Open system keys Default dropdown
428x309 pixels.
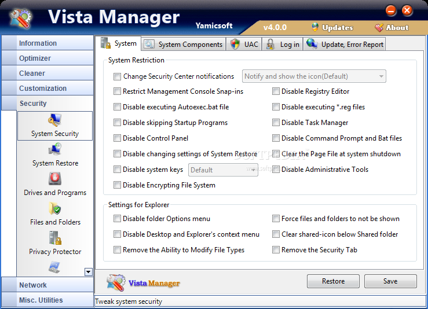(223, 170)
